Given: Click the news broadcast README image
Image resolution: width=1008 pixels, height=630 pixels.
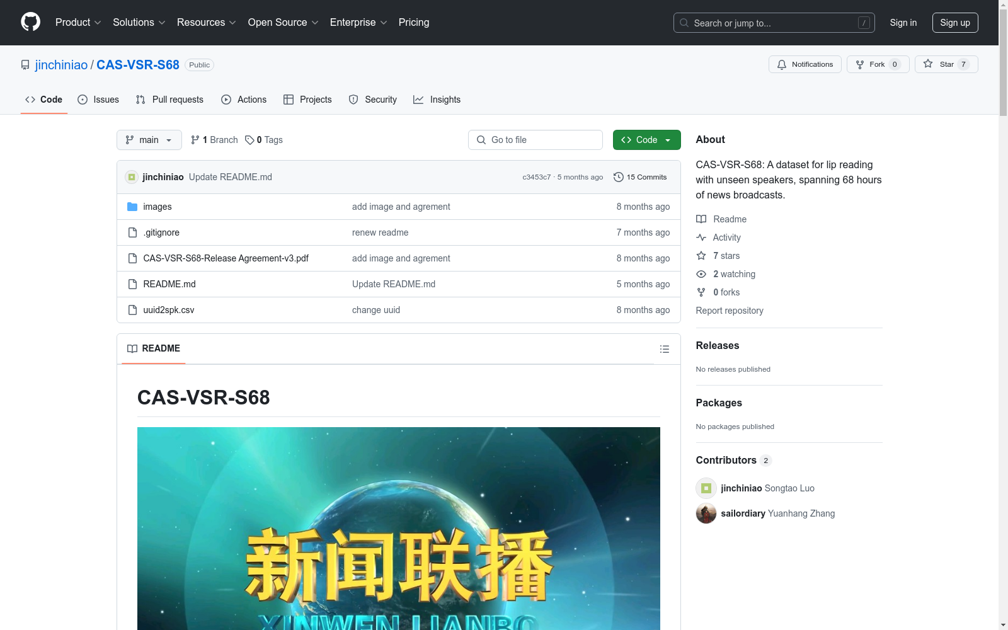Looking at the screenshot, I should click(x=399, y=529).
